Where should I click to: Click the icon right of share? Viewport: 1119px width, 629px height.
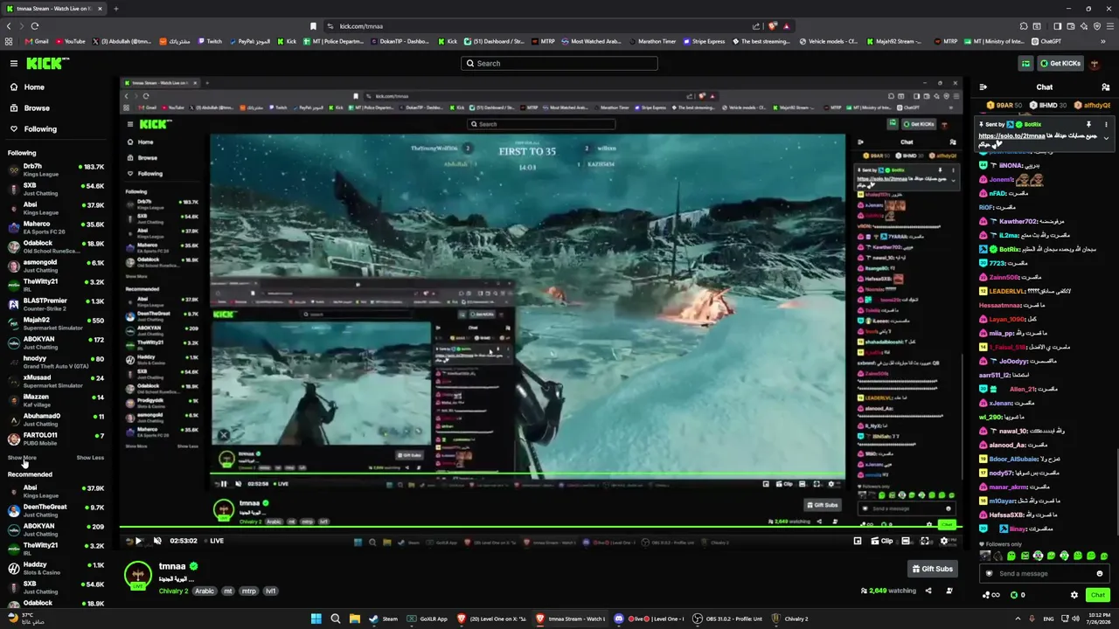pyautogui.click(x=949, y=591)
